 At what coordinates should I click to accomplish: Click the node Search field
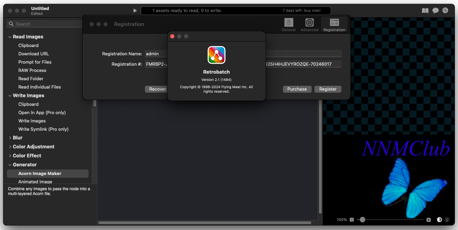pyautogui.click(x=45, y=24)
